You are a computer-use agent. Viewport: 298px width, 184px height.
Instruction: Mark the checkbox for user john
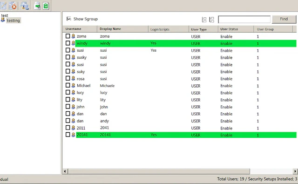68,107
